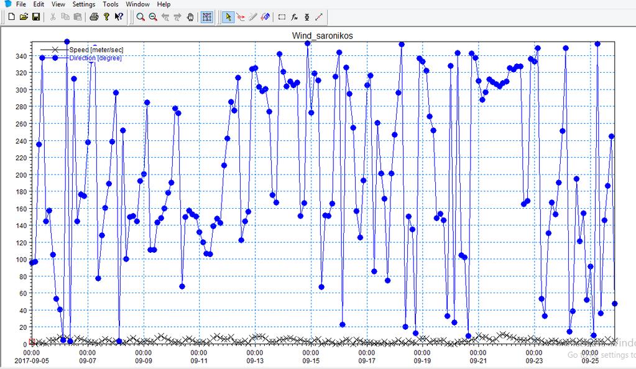
Task: Open the Edit menu
Action: 39,4
